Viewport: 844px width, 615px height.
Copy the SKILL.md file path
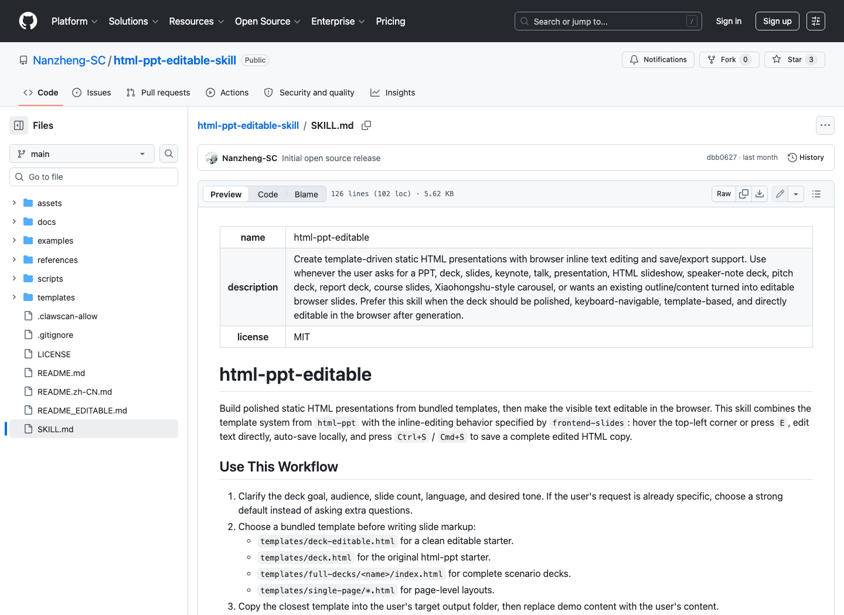366,125
